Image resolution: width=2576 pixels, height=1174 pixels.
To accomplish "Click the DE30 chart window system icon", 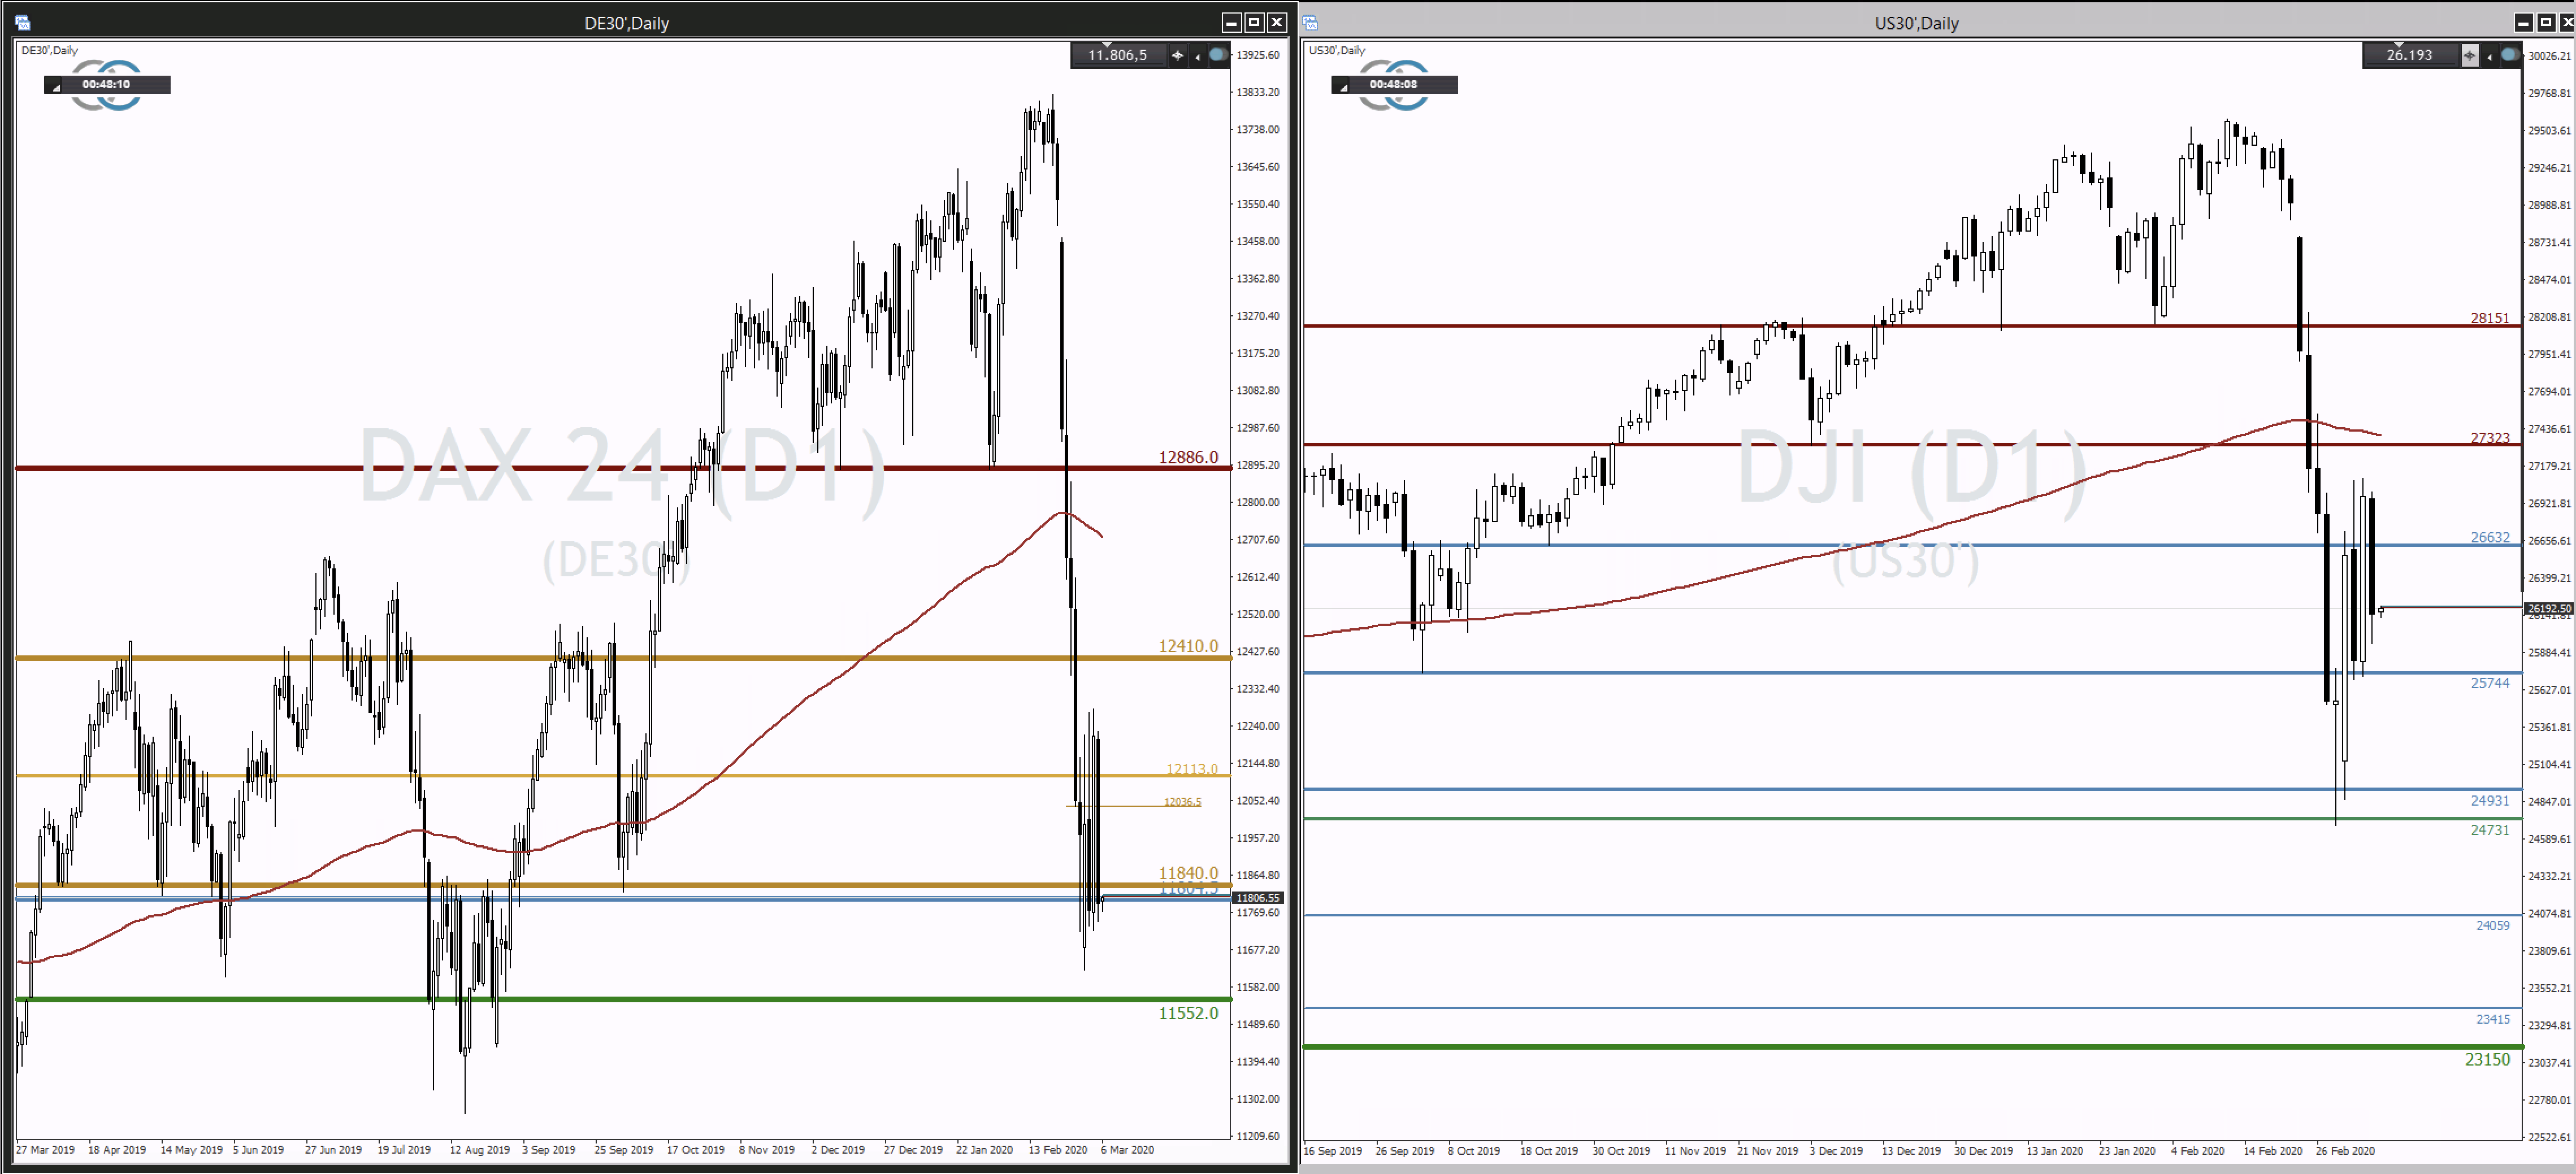I will (x=23, y=22).
